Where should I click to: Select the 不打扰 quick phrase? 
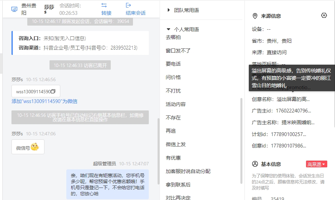tap(173, 91)
